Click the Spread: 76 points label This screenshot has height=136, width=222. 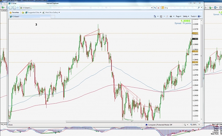[183, 23]
